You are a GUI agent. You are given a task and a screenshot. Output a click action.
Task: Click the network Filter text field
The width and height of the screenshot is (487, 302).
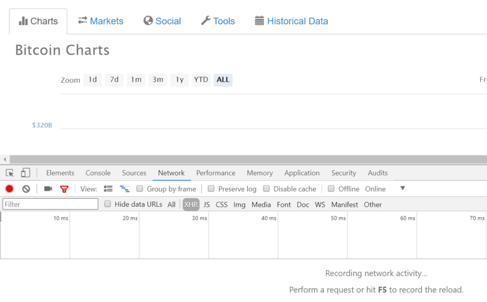pyautogui.click(x=50, y=205)
